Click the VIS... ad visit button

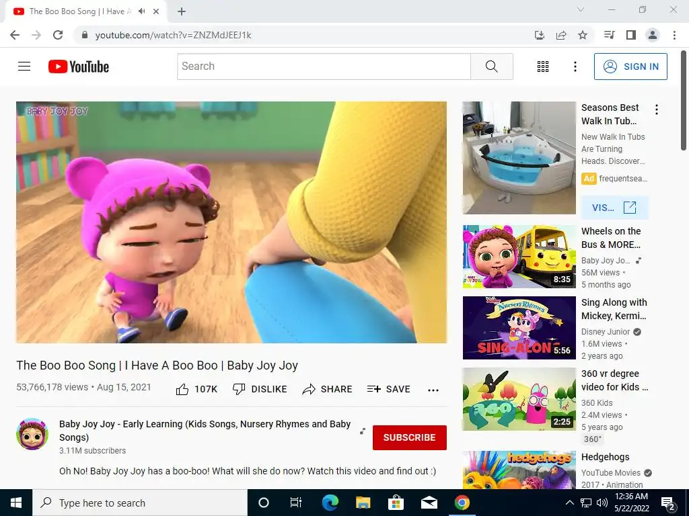614,208
